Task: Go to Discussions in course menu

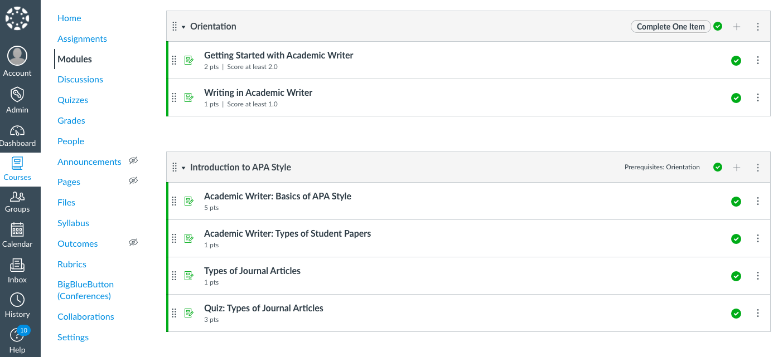Action: coord(80,79)
